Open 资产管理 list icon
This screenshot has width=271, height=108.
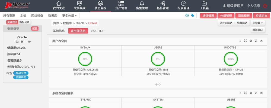tap(121, 4)
